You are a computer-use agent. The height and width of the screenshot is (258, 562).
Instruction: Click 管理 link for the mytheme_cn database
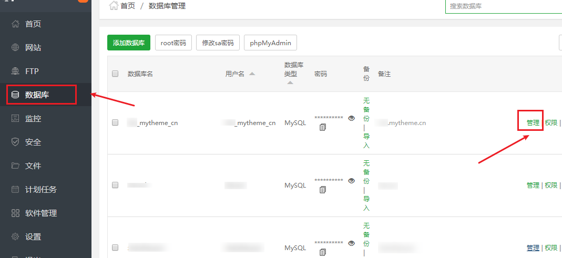pyautogui.click(x=533, y=122)
